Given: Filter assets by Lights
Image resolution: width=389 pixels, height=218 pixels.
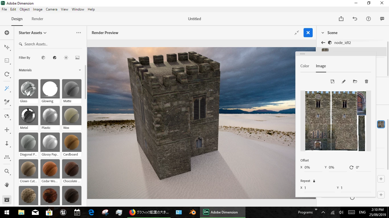Looking at the screenshot, I should point(66,58).
